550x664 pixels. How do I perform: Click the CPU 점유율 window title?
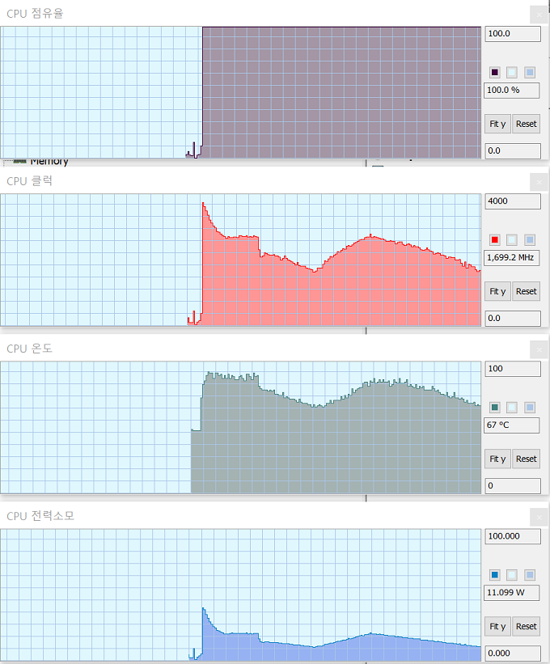tap(35, 14)
